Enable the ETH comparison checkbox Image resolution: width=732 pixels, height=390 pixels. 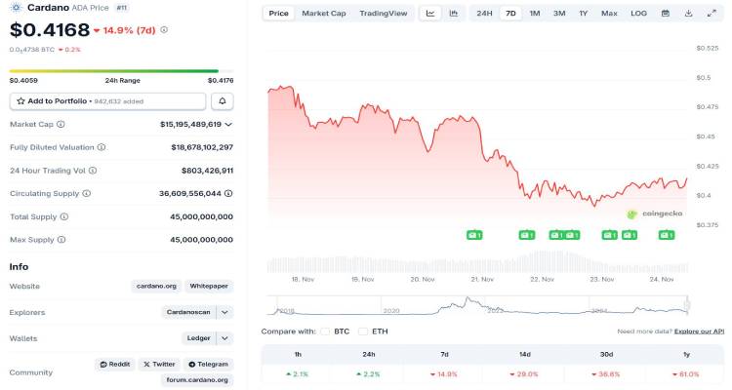coord(363,331)
